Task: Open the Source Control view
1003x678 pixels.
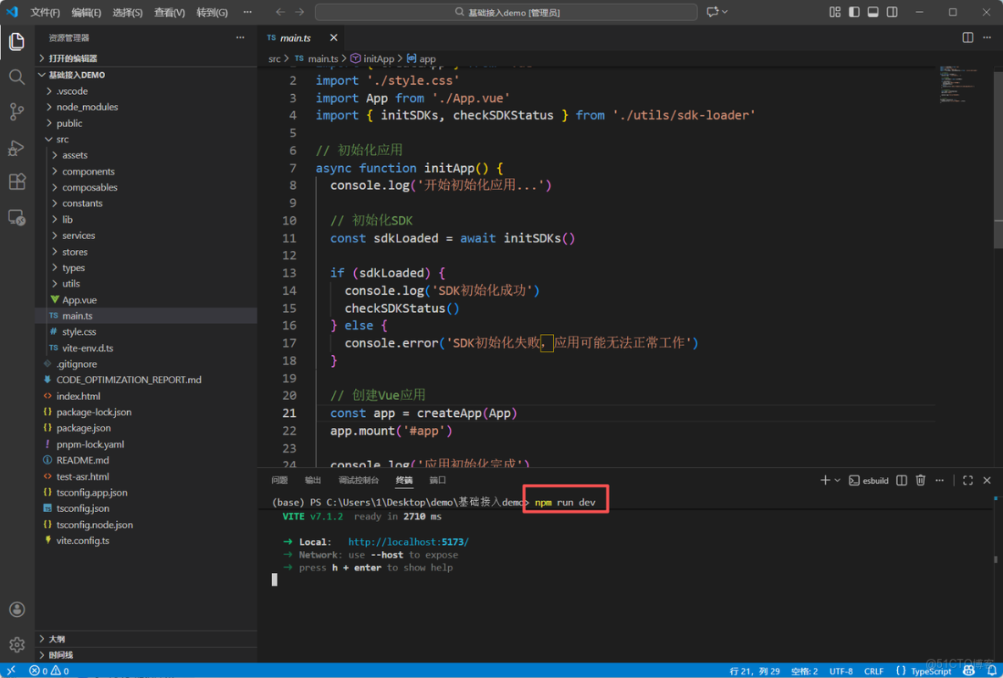Action: coord(16,112)
